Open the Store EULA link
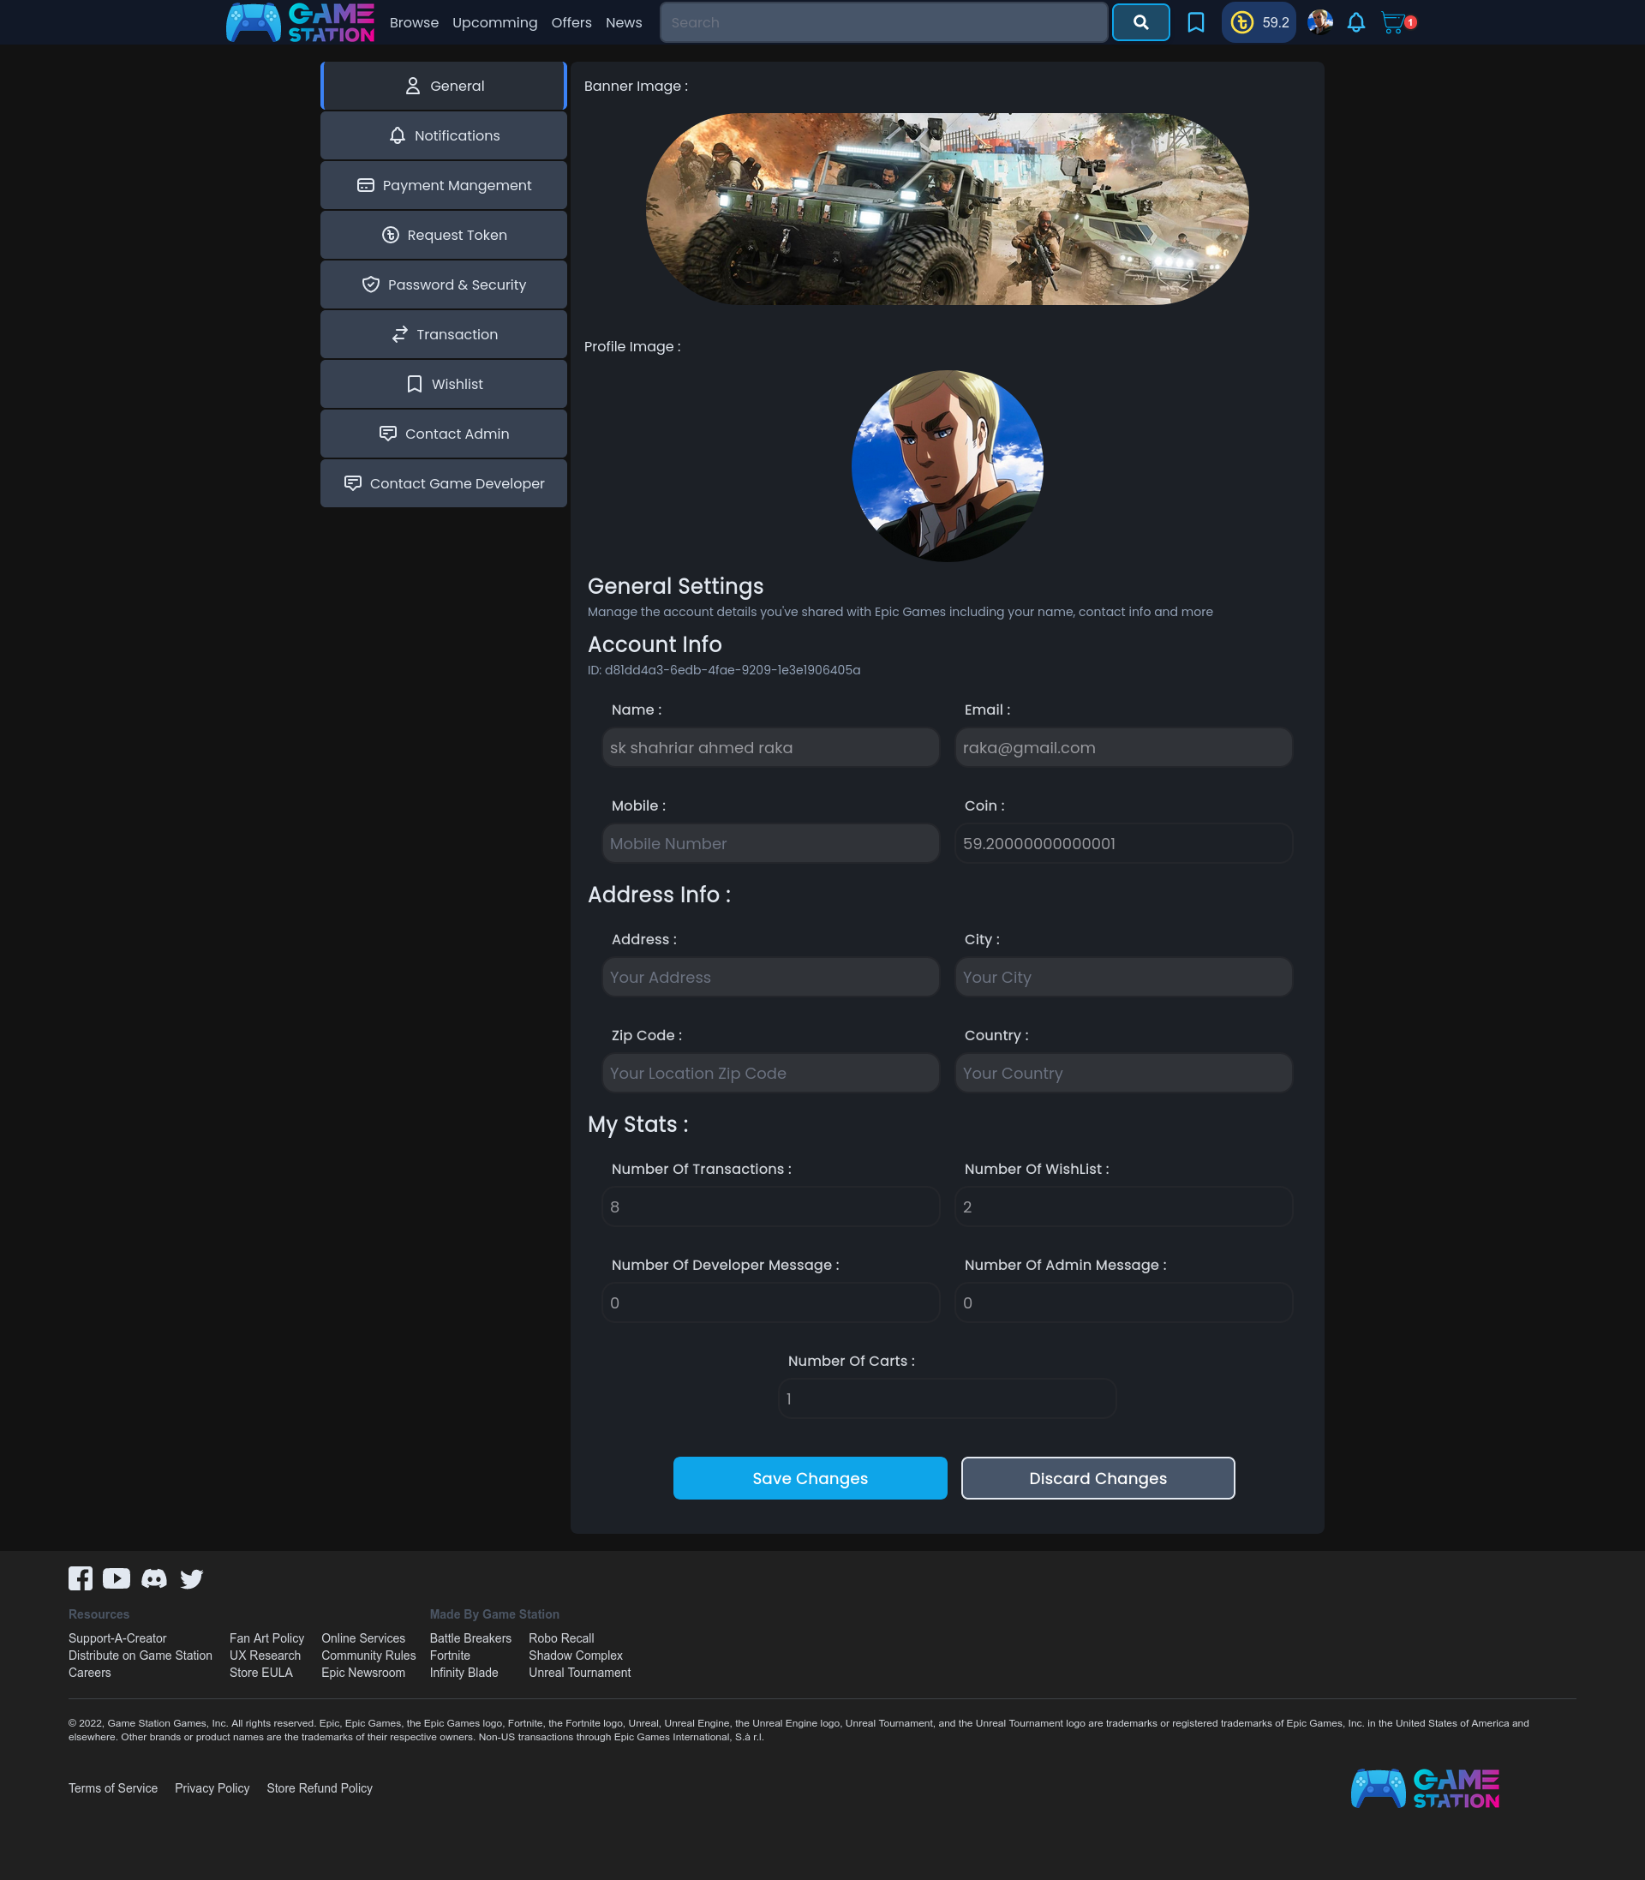The image size is (1645, 1880). [261, 1673]
